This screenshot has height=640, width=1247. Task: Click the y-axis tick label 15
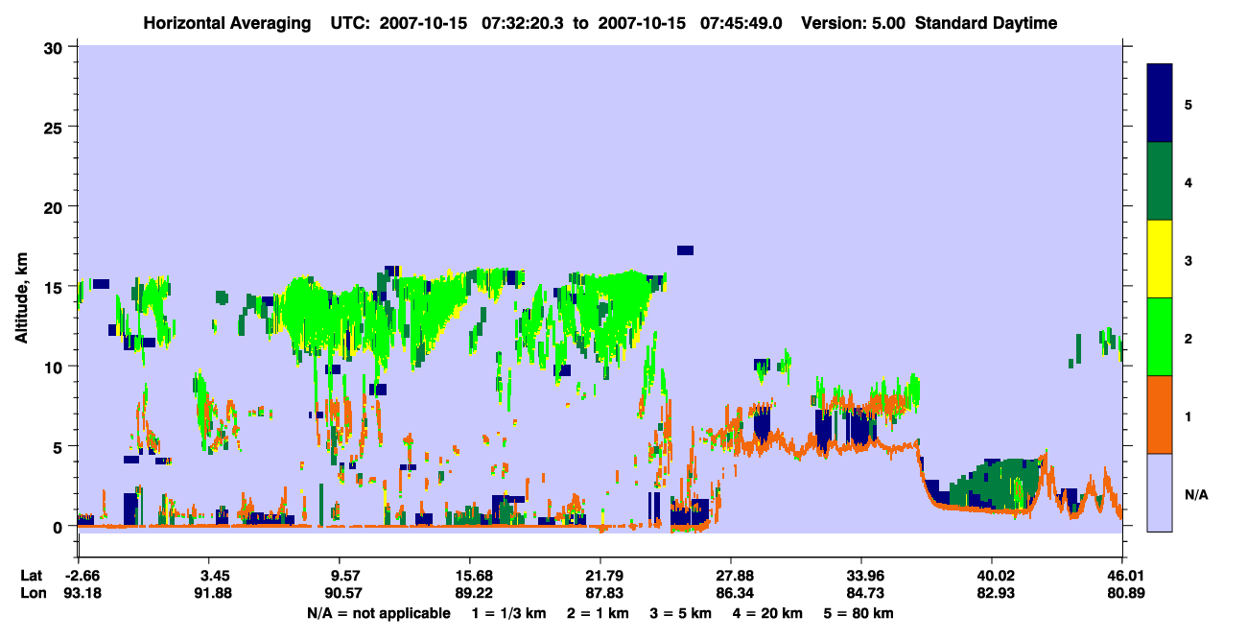click(56, 286)
